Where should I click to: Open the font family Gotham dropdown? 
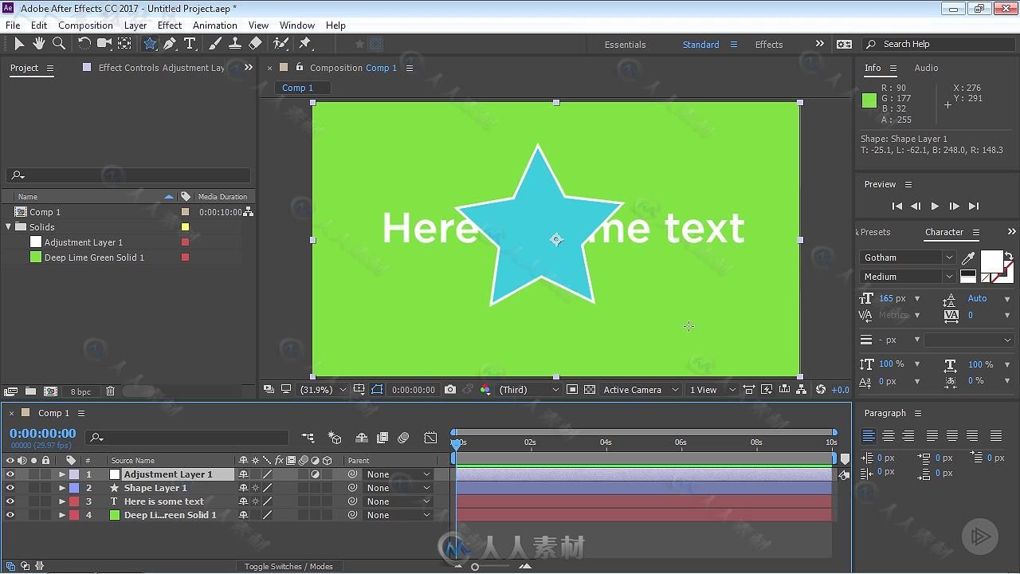(907, 258)
